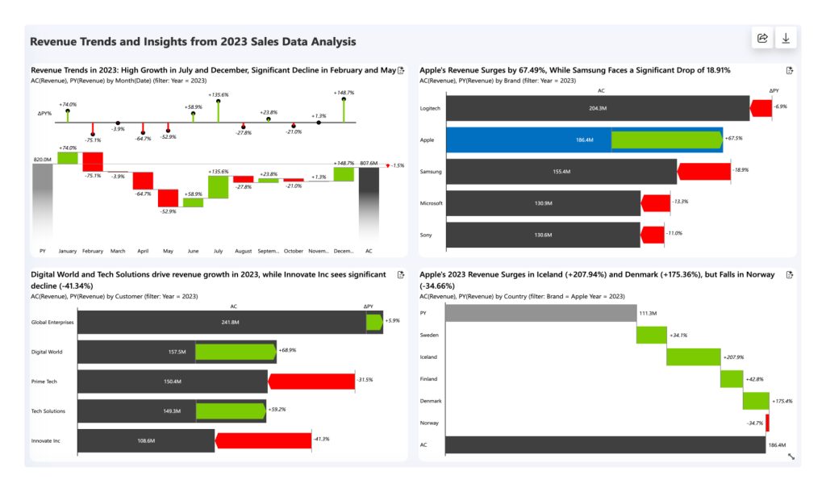
Task: Click the download icon in the top toolbar
Action: click(786, 37)
